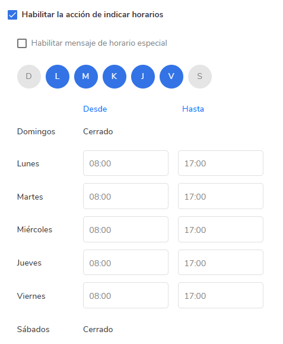The image size is (283, 344).
Task: Select the Martes Hasta 17:00 field
Action: (221, 196)
